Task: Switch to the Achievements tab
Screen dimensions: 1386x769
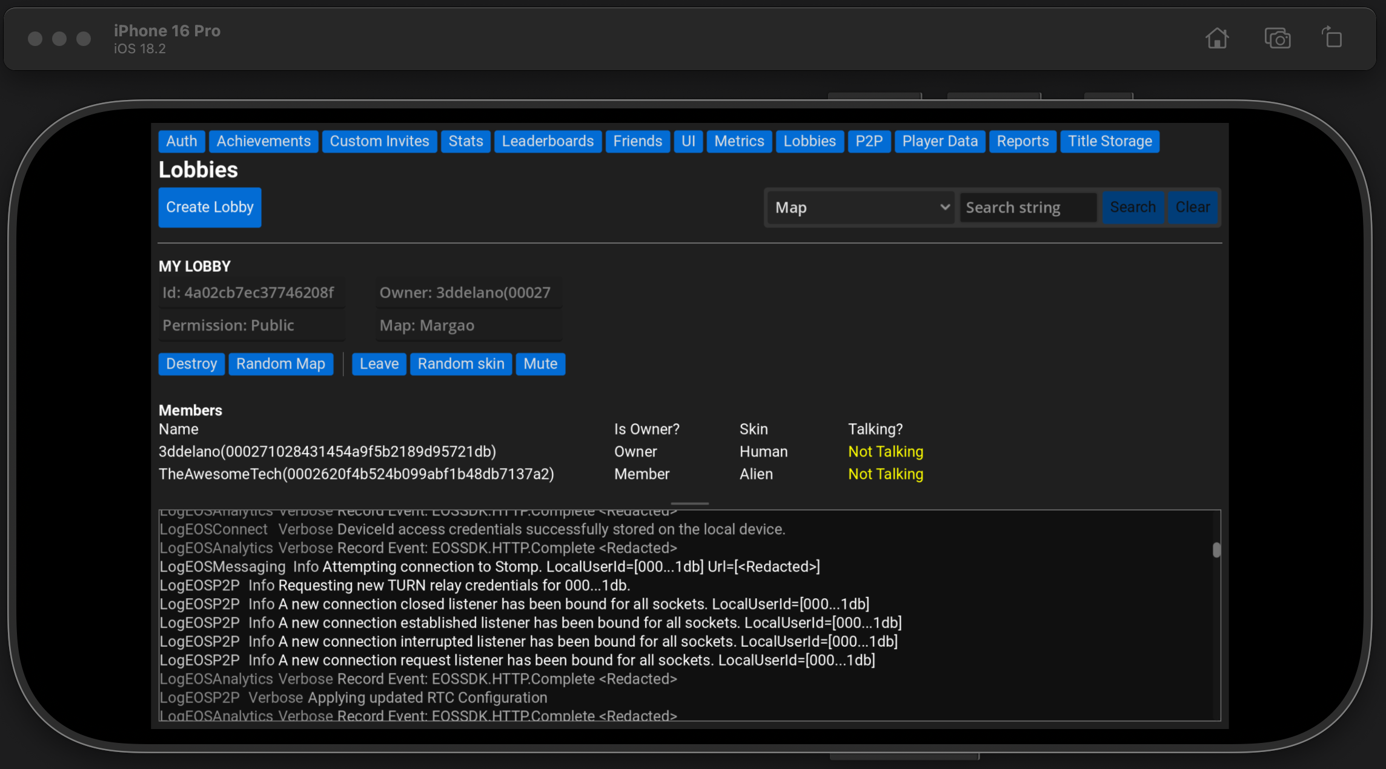Action: pyautogui.click(x=263, y=141)
